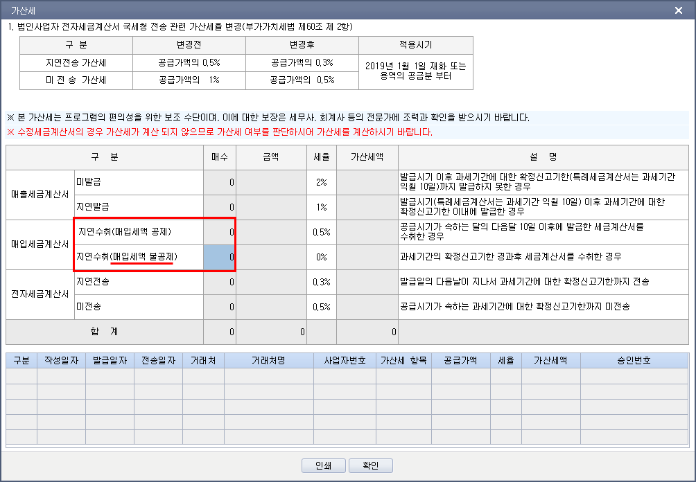Click the 거래처 column header
The width and height of the screenshot is (696, 482).
pyautogui.click(x=203, y=361)
